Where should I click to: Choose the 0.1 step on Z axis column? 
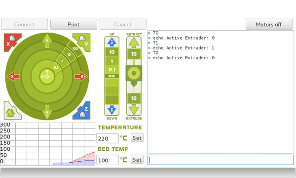click(112, 70)
